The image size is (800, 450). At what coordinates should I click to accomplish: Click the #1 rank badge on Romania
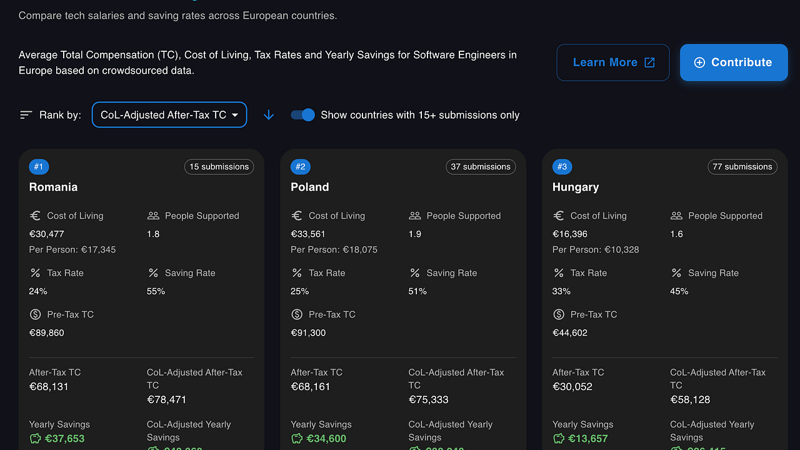[x=39, y=167]
